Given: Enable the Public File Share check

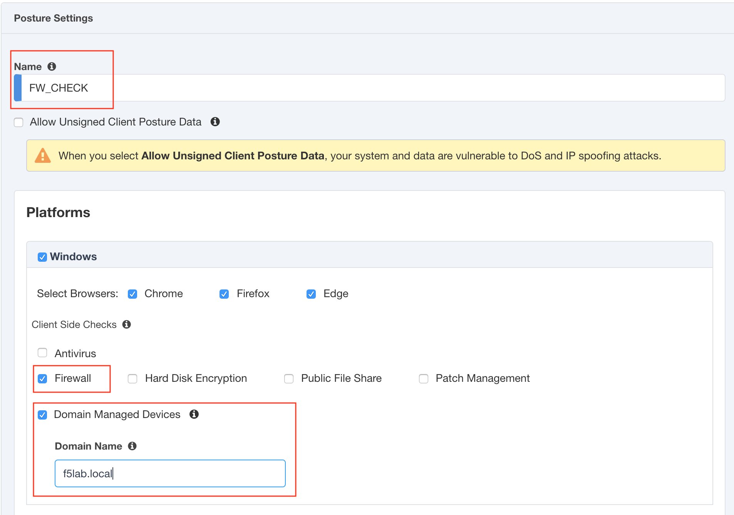Looking at the screenshot, I should coord(289,379).
